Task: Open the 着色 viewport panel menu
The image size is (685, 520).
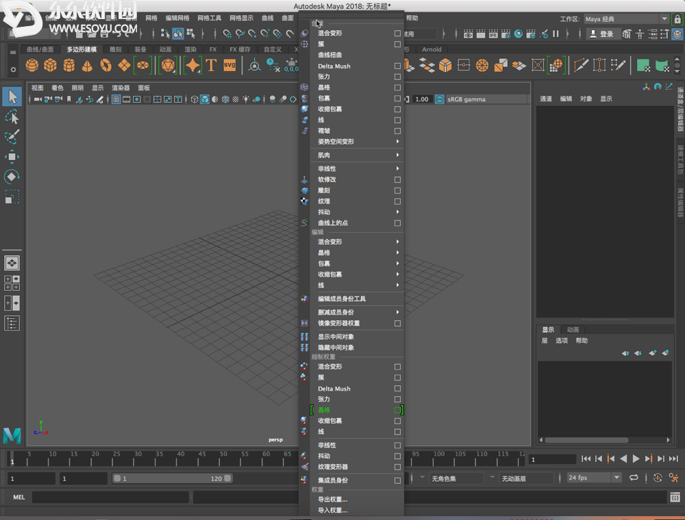Action: (x=58, y=88)
